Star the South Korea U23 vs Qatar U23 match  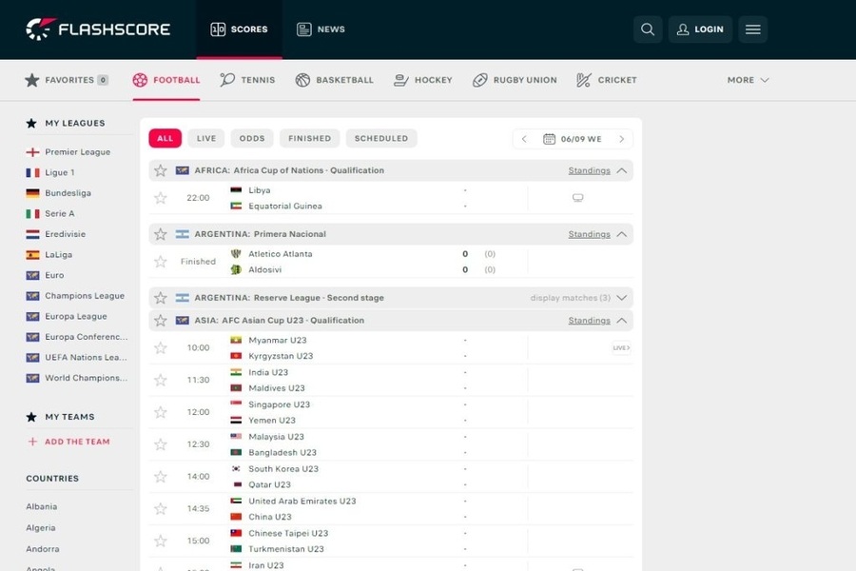[161, 477]
